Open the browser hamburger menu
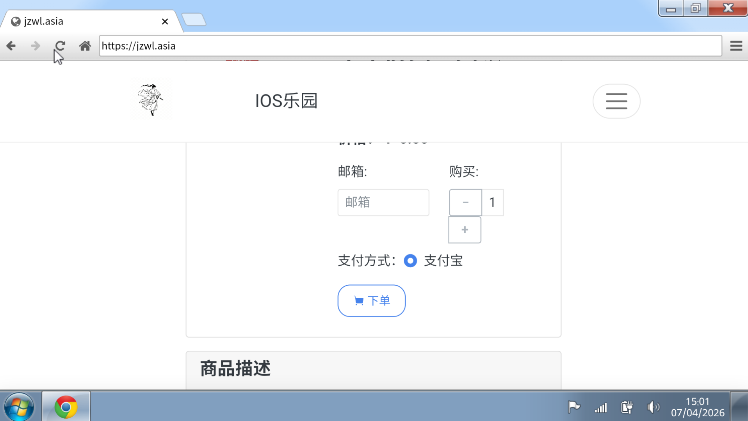 point(736,46)
